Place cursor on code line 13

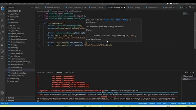[67, 43]
